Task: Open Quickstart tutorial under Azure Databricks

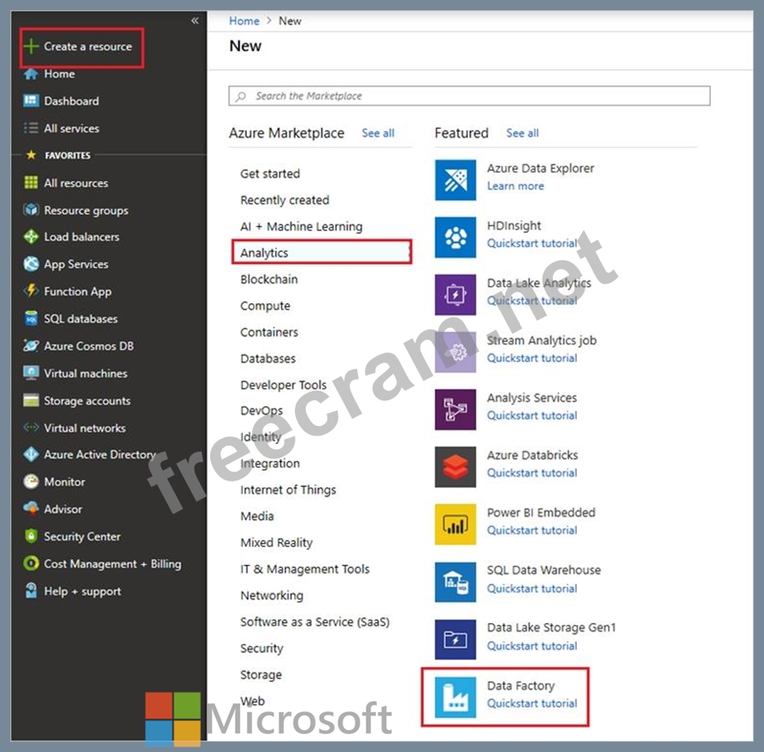Action: coord(532,473)
